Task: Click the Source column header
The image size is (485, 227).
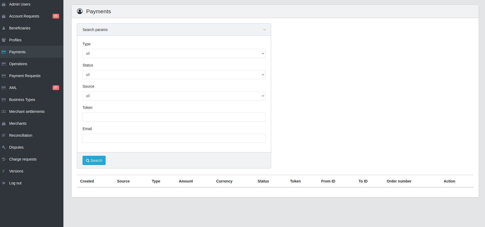Action: tap(123, 181)
